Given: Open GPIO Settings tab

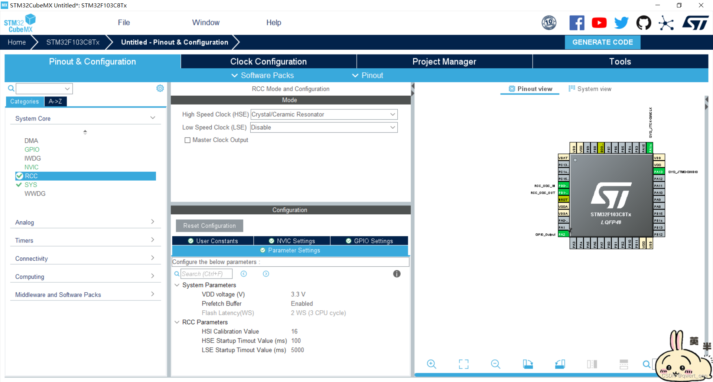Looking at the screenshot, I should pyautogui.click(x=369, y=241).
